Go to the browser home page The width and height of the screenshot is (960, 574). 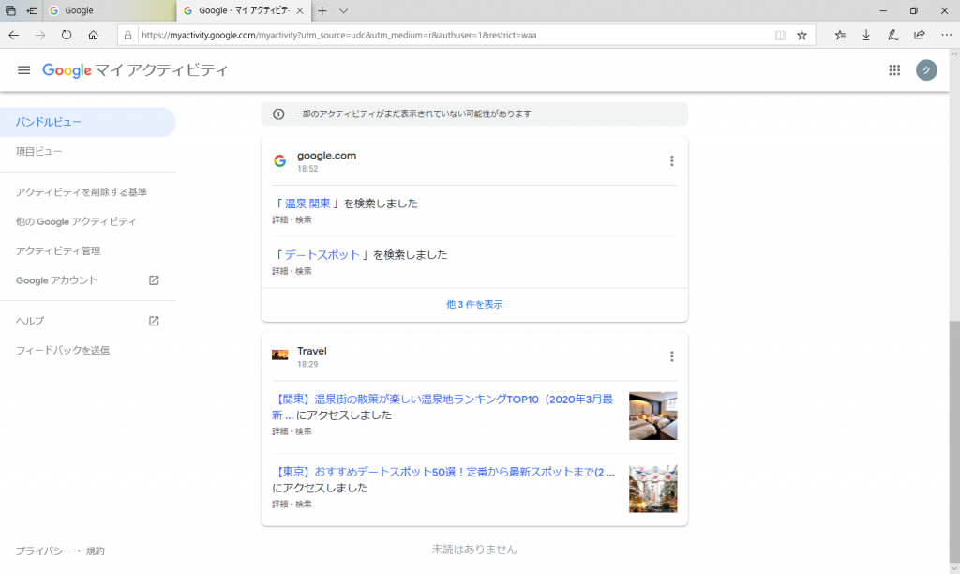pyautogui.click(x=93, y=35)
